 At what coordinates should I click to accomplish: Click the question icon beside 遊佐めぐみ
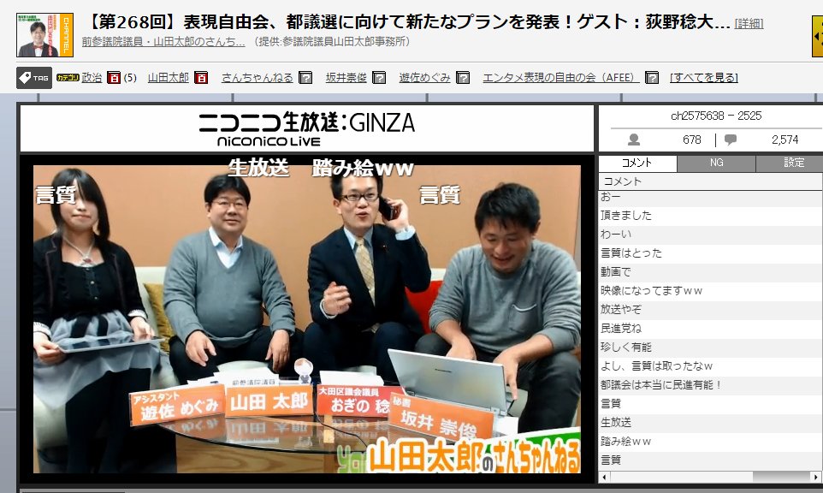click(463, 78)
